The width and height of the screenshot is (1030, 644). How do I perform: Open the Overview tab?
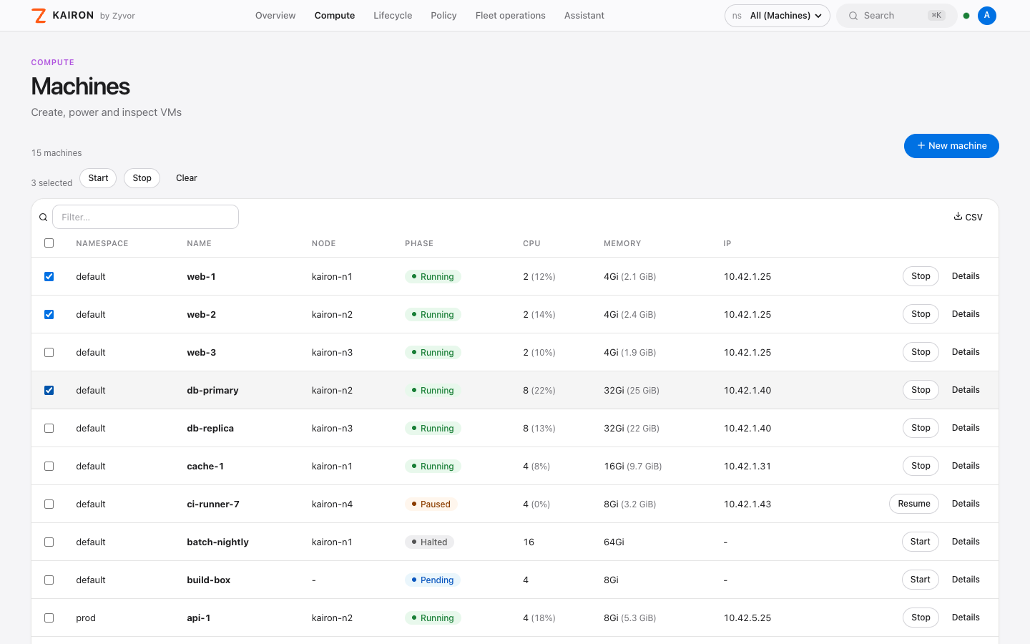[275, 16]
